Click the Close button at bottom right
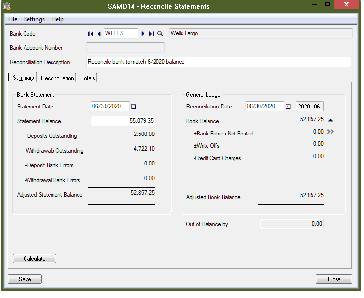364x298 pixels. click(x=334, y=279)
